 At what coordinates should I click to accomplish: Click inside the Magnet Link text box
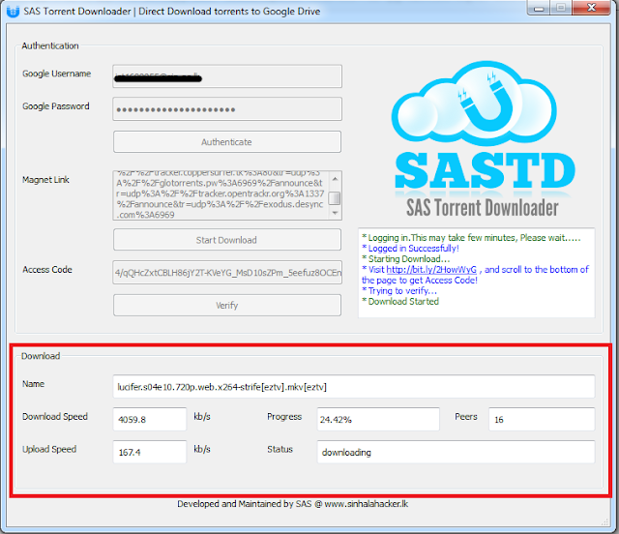click(221, 195)
